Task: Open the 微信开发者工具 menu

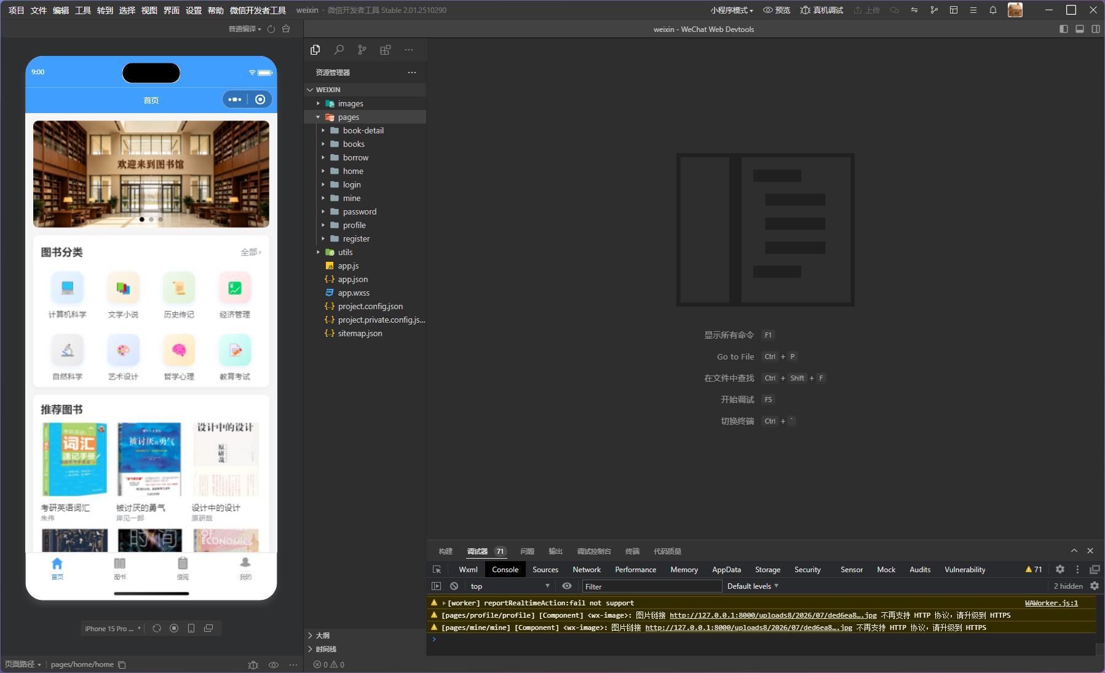Action: click(258, 10)
